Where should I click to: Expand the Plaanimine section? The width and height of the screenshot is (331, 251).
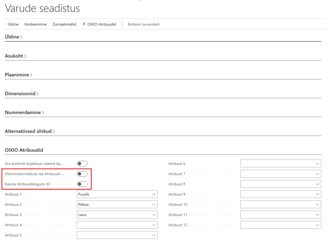coord(18,75)
